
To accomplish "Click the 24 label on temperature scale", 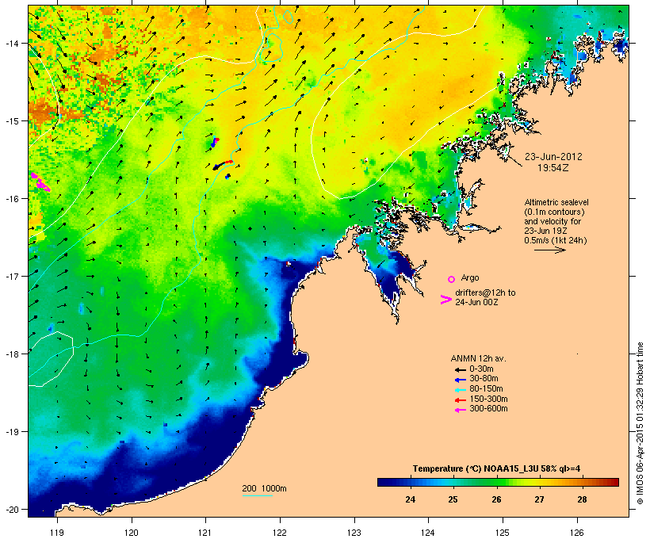I will pyautogui.click(x=410, y=499).
